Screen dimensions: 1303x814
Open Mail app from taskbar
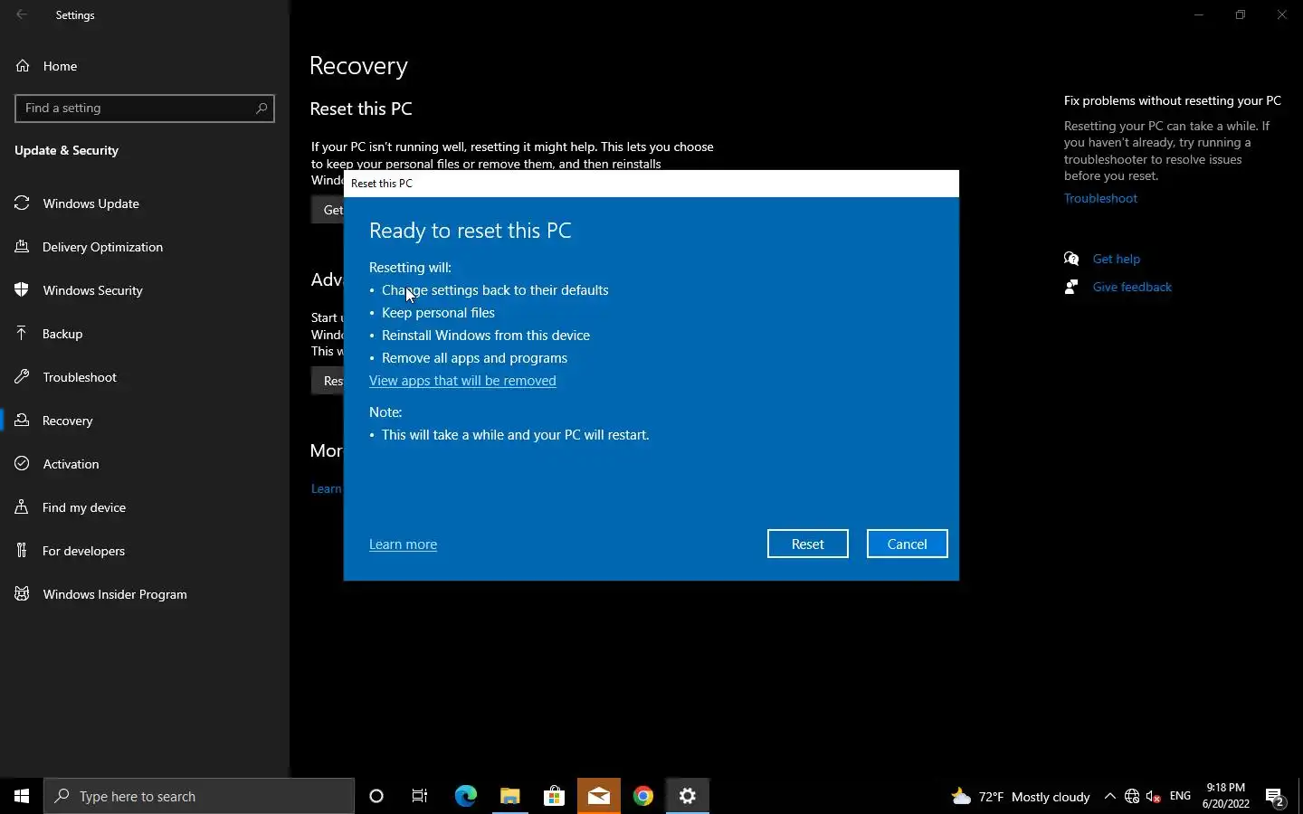(x=599, y=796)
